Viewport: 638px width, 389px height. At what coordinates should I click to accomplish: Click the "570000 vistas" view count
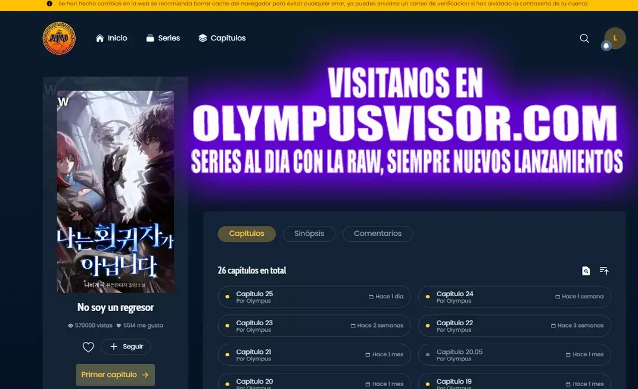point(91,325)
